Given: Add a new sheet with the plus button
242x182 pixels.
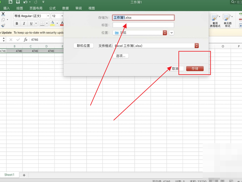Looking at the screenshot, I should pyautogui.click(x=24, y=175).
